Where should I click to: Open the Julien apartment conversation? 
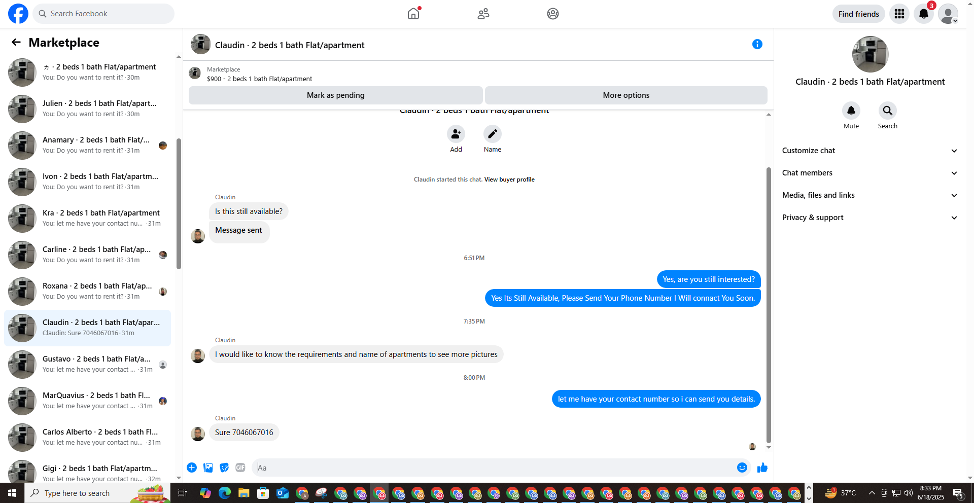pyautogui.click(x=87, y=109)
